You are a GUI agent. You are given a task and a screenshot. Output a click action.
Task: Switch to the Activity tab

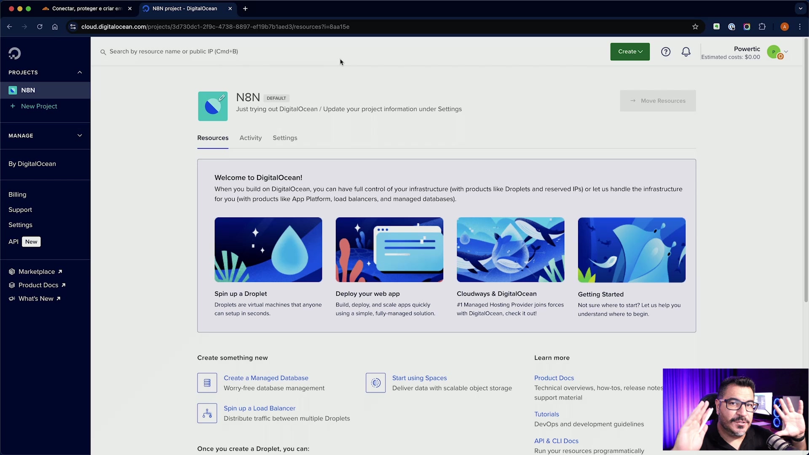[x=250, y=138]
